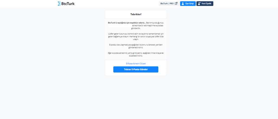Viewport: 278px width, 119px height.
Task: Click the paragraph starting "Eğer e-posta adresinizi"
Action: tap(136, 54)
